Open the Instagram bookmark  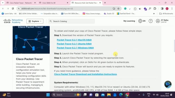coord(92,14)
